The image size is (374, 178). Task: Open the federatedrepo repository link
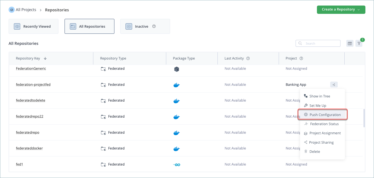click(28, 132)
